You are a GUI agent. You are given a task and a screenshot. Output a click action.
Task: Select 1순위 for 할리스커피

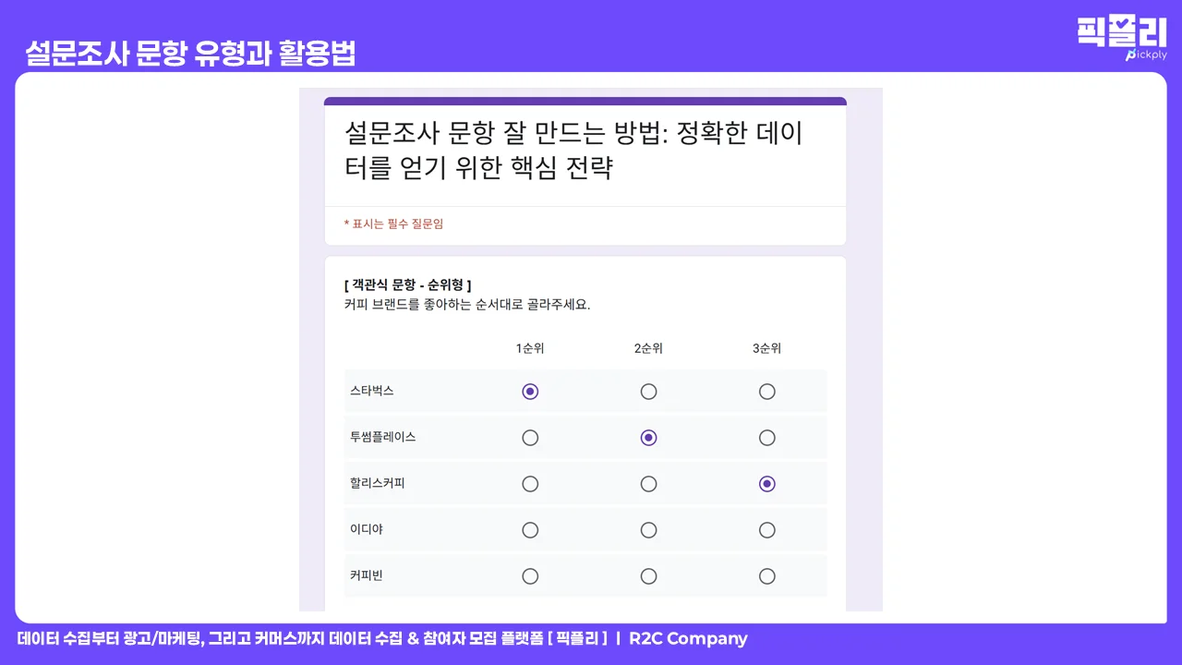point(530,483)
